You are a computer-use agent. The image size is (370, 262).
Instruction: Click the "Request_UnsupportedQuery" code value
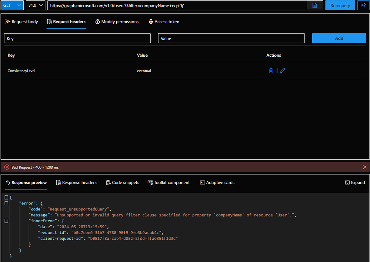point(79,209)
